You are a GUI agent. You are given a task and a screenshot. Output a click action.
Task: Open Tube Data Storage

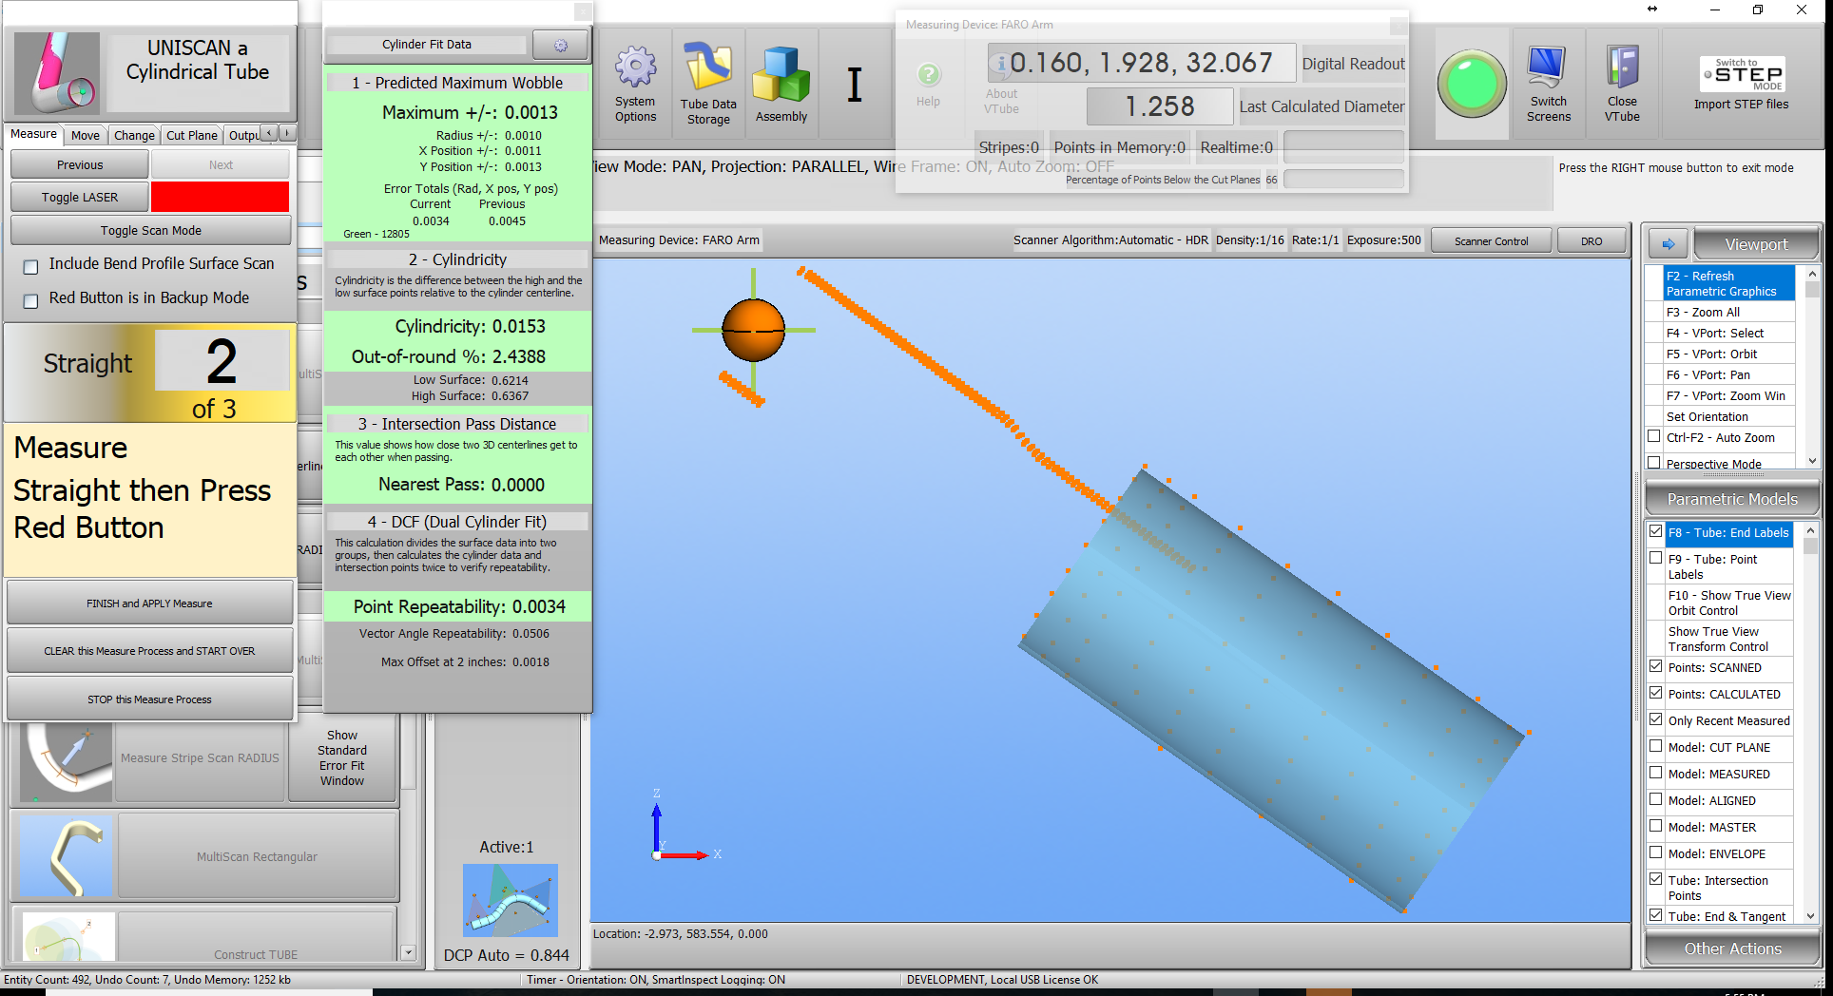pos(708,68)
